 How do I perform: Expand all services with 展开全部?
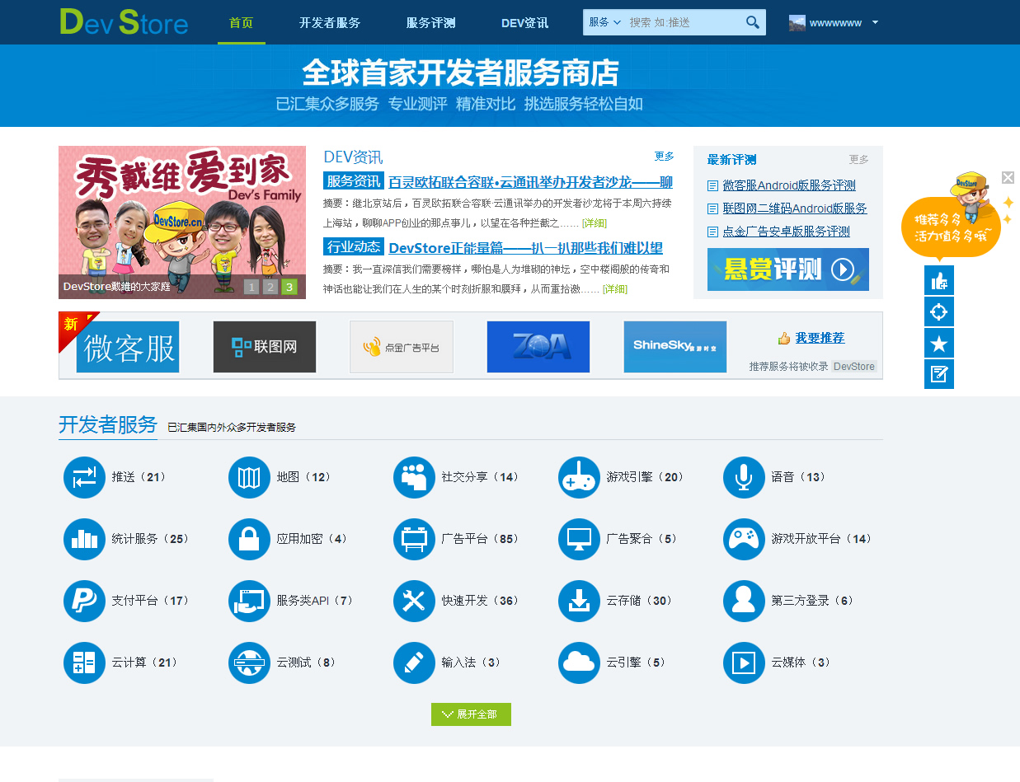pos(471,714)
